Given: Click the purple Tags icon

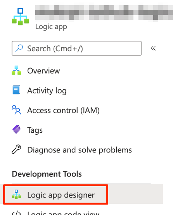Looking at the screenshot, I should (16, 129).
